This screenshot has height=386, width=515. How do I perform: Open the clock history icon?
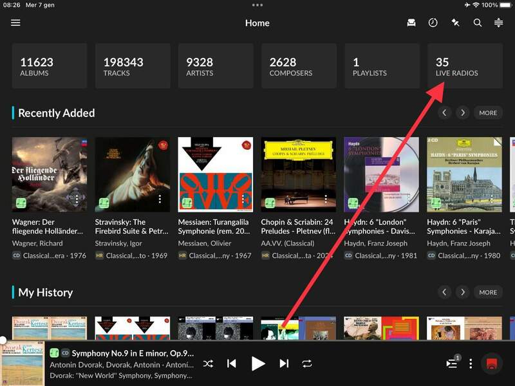click(x=433, y=23)
